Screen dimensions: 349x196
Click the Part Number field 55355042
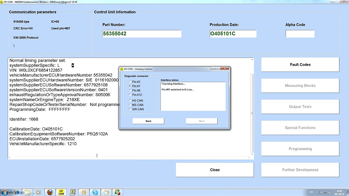point(142,34)
